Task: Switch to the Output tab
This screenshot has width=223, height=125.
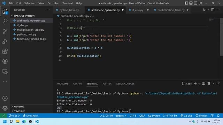Action: coord(77,84)
